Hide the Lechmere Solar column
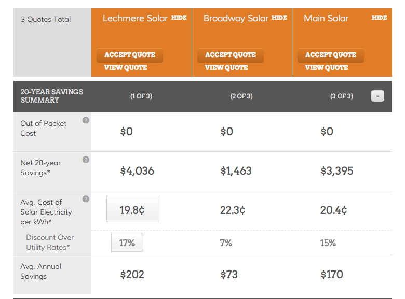 pyautogui.click(x=179, y=18)
